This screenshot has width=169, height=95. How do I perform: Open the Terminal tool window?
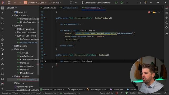point(2,79)
